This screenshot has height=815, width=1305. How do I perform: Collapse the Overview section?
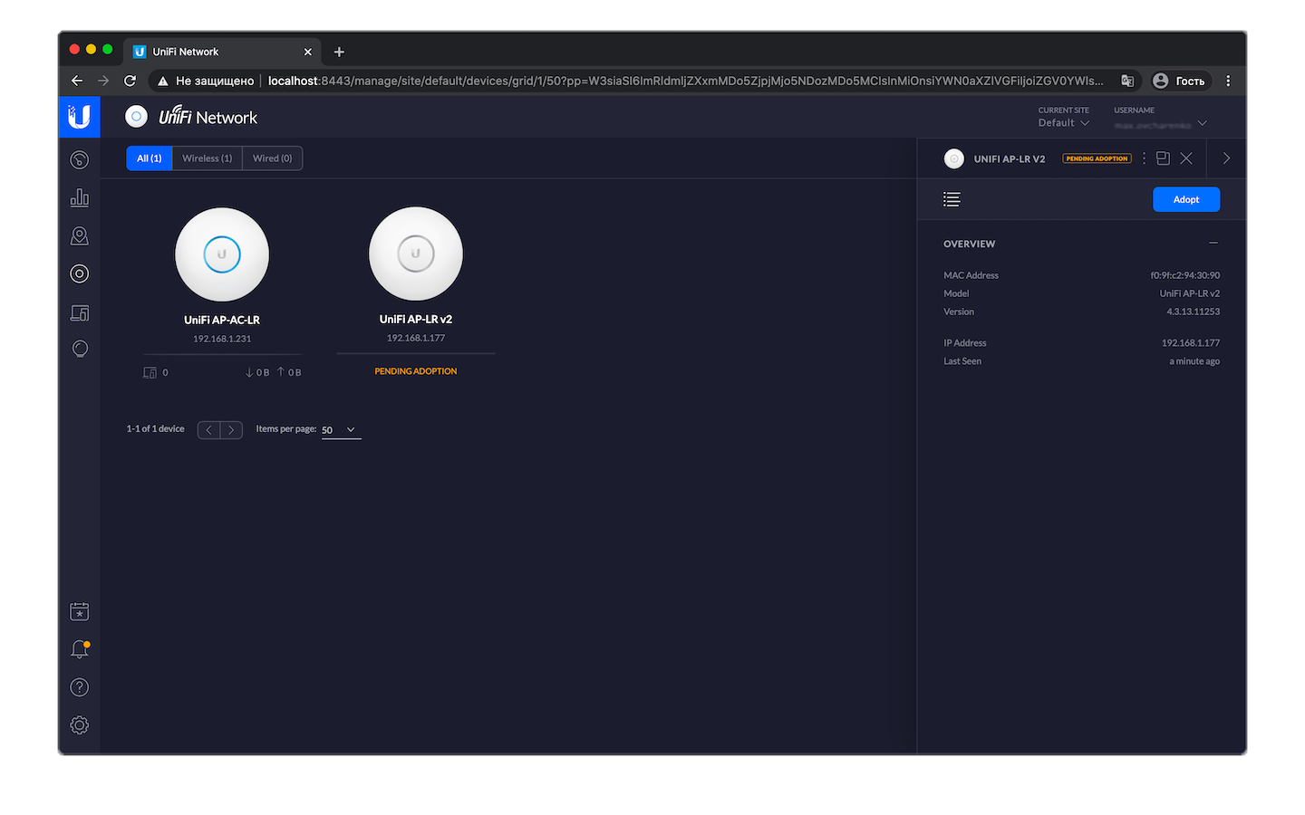tap(1213, 243)
